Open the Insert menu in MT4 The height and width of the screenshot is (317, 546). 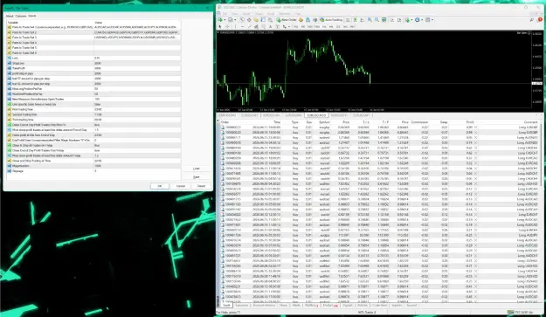click(246, 14)
